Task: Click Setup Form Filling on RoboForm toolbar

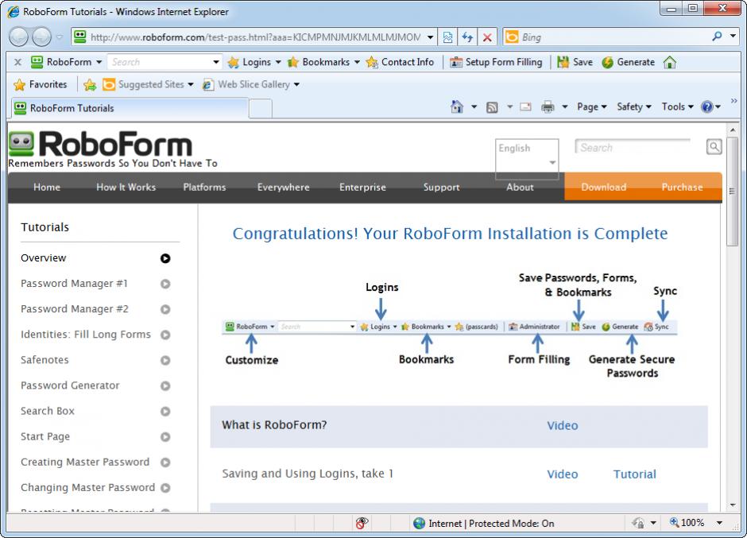Action: tap(496, 62)
